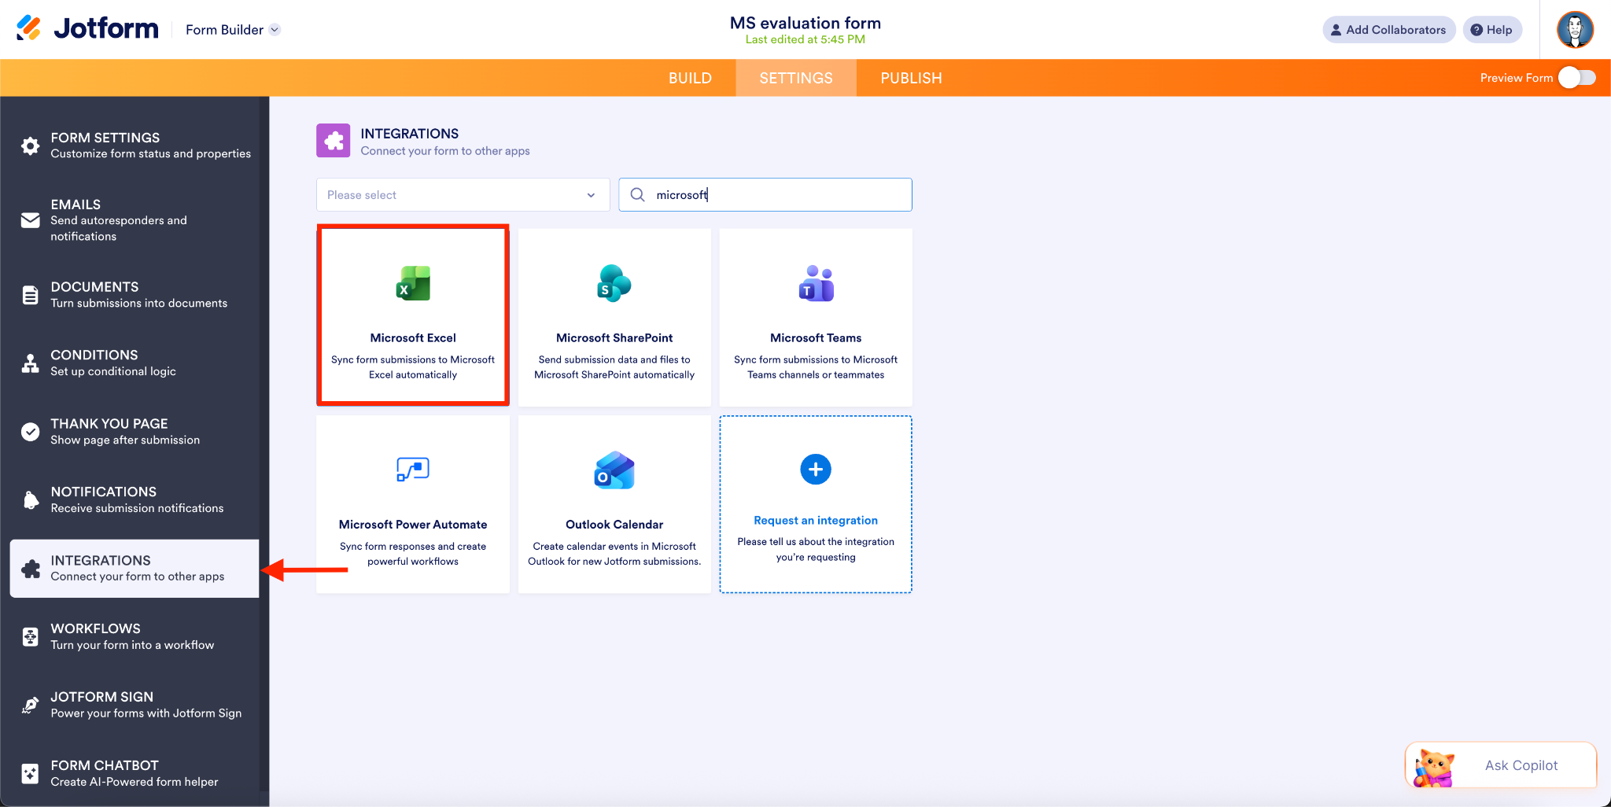Open the Microsoft Power Automate integration
This screenshot has height=807, width=1611.
click(412, 470)
